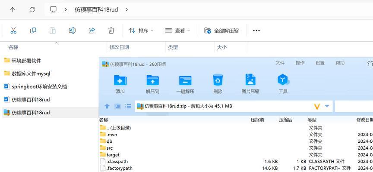Viewport: 373px width, 172px height.
Task: Click the Paste icon in Explorer toolbar
Action: [53, 31]
